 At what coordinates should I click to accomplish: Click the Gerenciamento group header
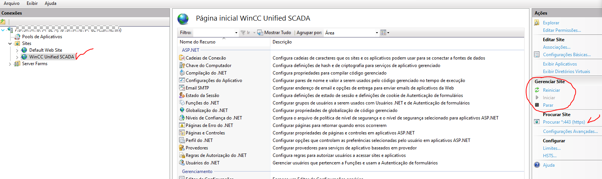coord(197,172)
